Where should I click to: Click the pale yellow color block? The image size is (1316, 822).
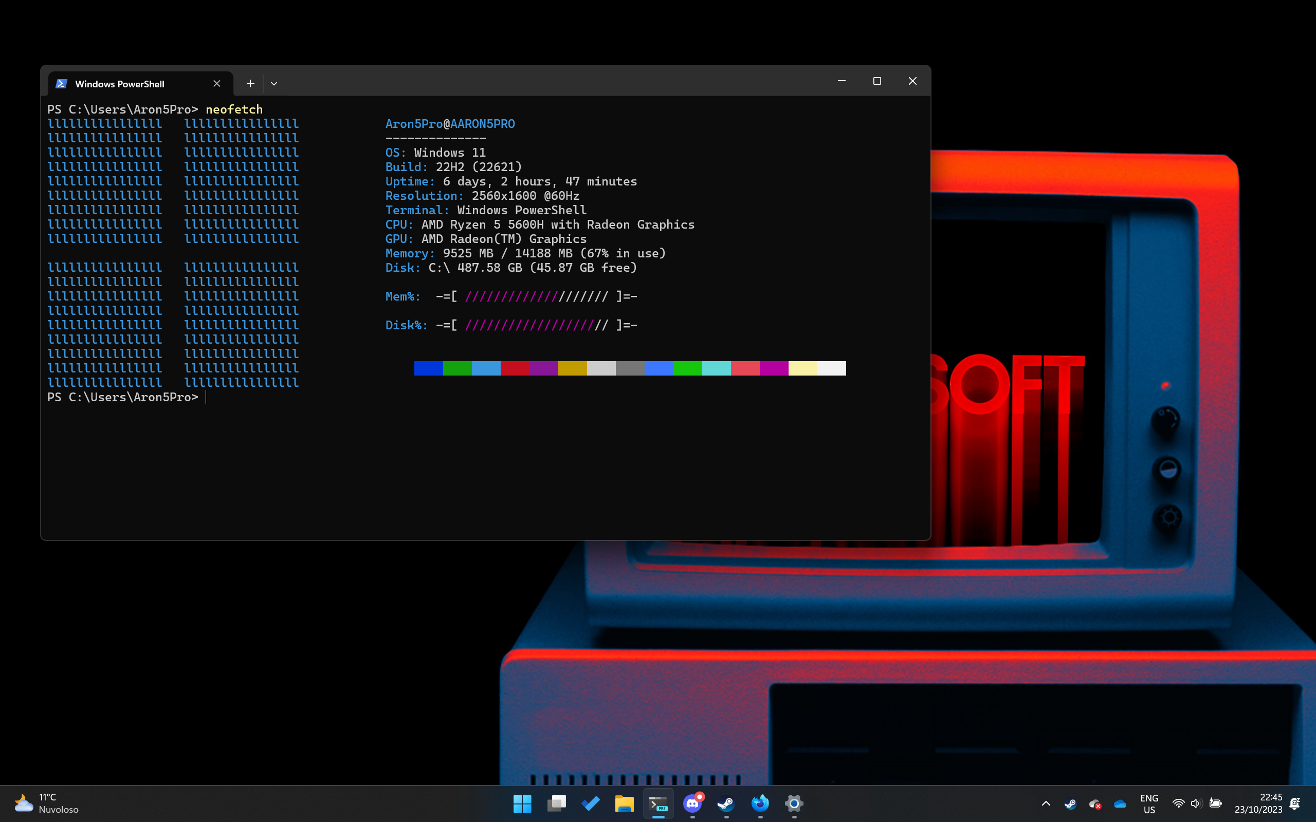802,368
